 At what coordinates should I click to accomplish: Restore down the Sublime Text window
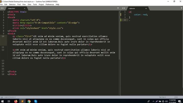coord(174,1)
